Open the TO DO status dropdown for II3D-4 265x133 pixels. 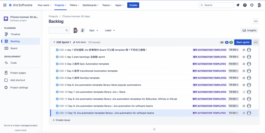234,50
